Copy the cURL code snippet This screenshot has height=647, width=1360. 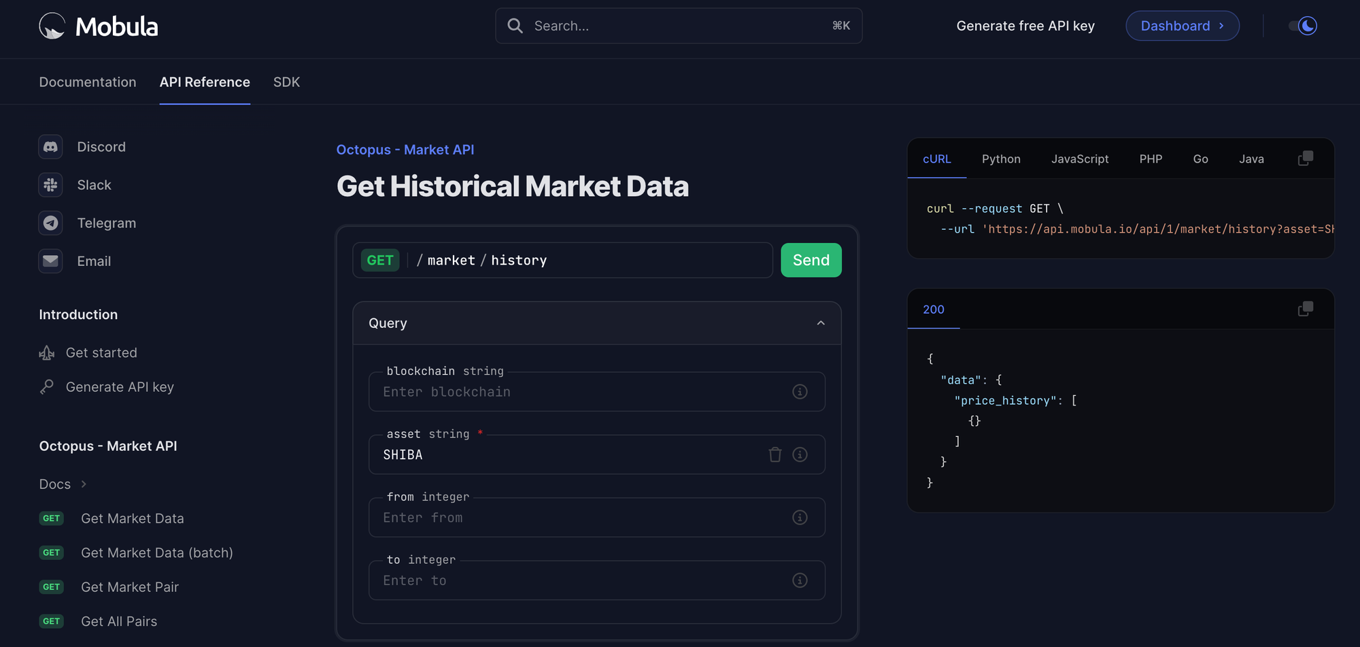coord(1306,159)
